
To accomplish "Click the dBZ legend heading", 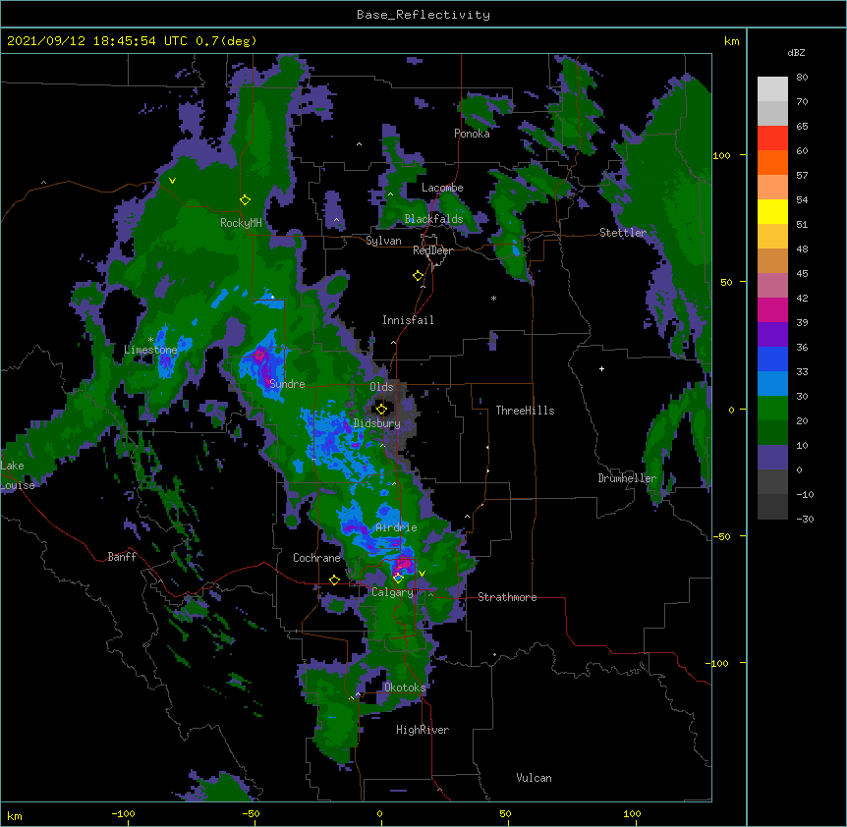I will coord(796,53).
